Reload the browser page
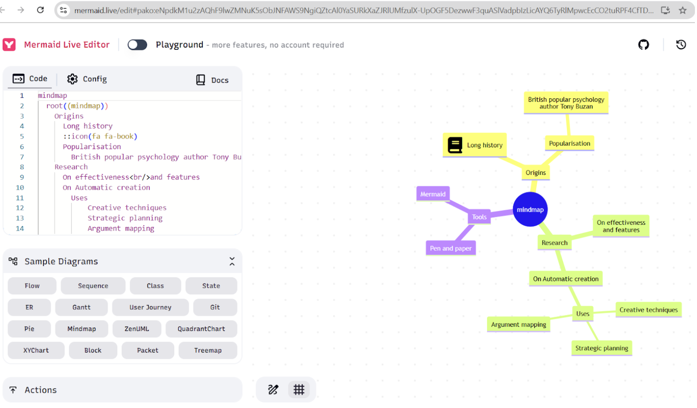Image resolution: width=697 pixels, height=408 pixels. pos(40,10)
